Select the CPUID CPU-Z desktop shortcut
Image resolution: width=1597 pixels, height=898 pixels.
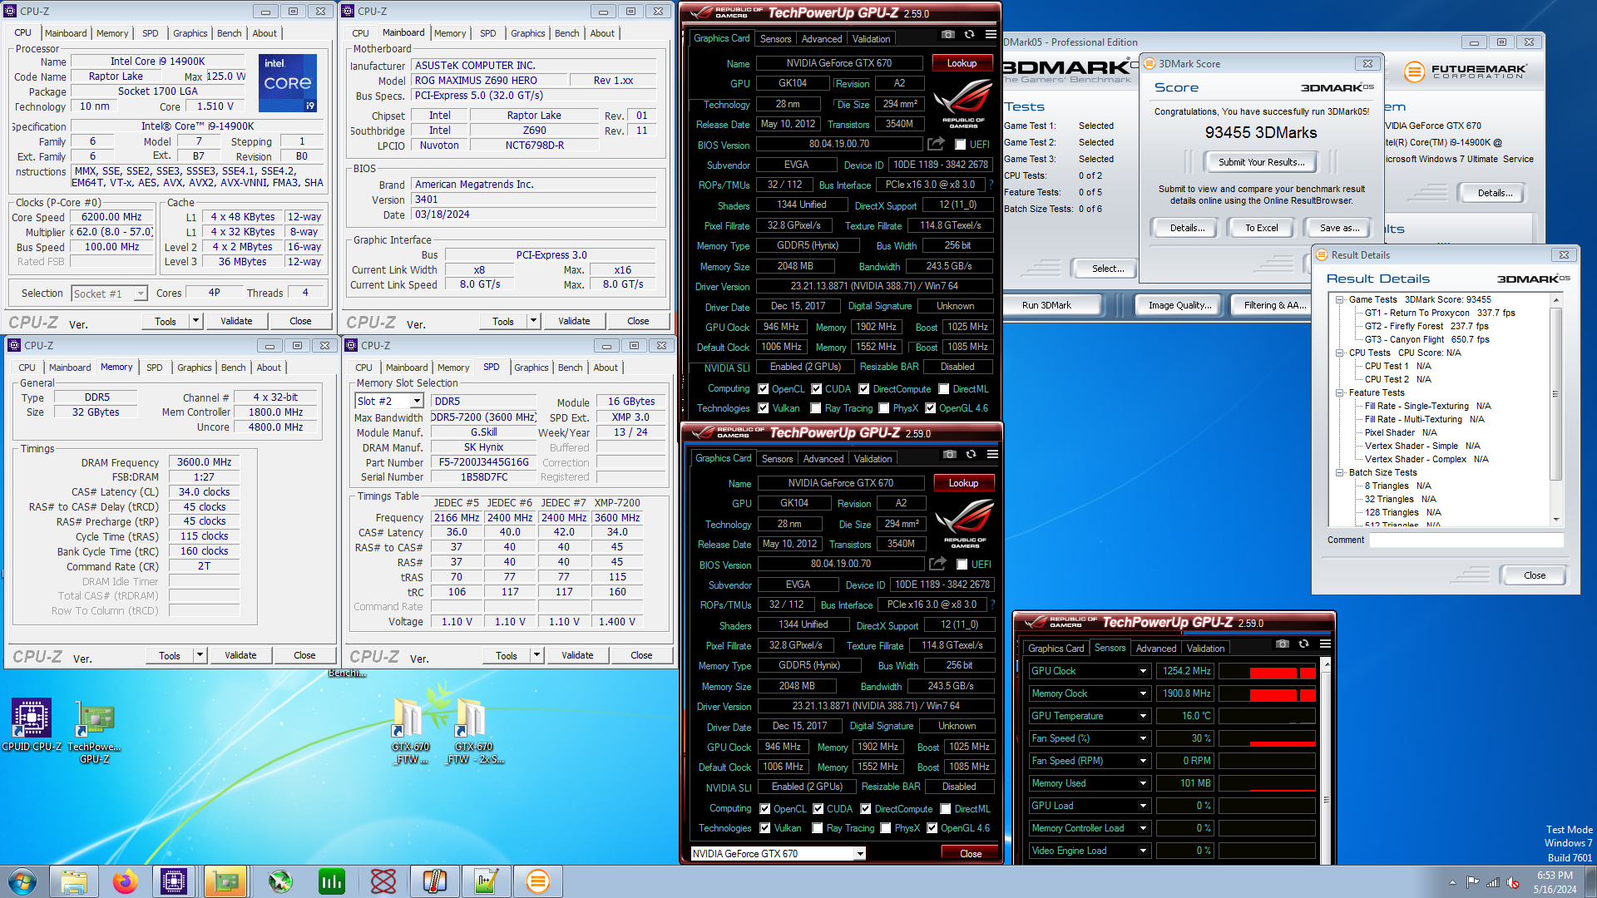pyautogui.click(x=32, y=726)
